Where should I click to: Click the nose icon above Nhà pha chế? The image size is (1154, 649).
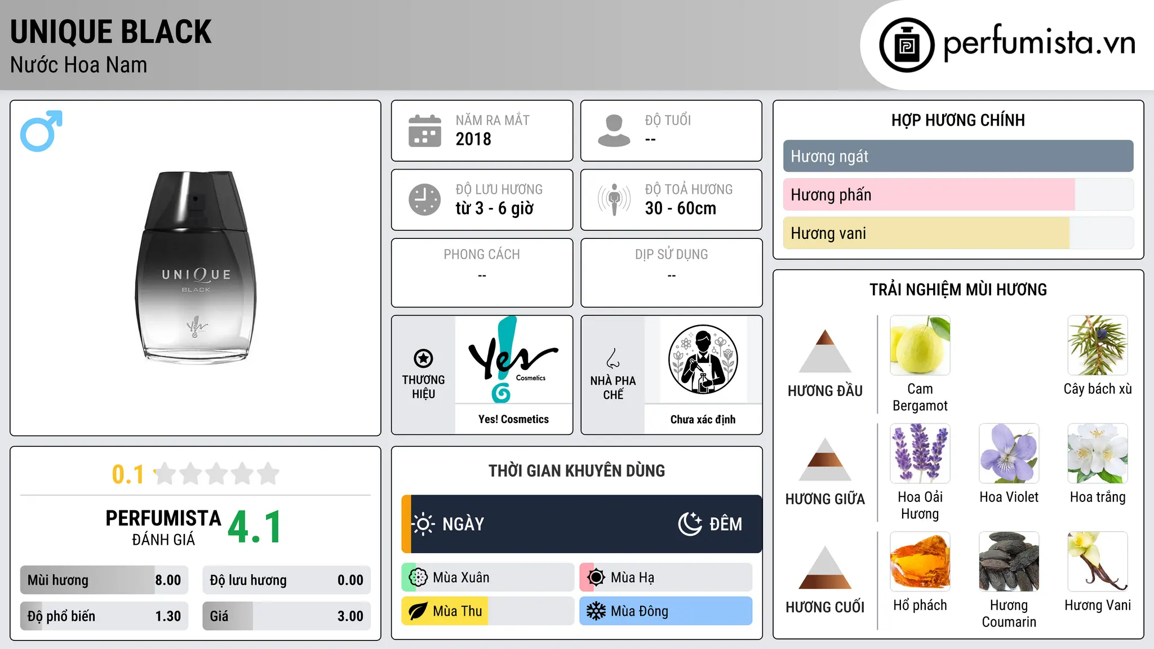point(613,358)
